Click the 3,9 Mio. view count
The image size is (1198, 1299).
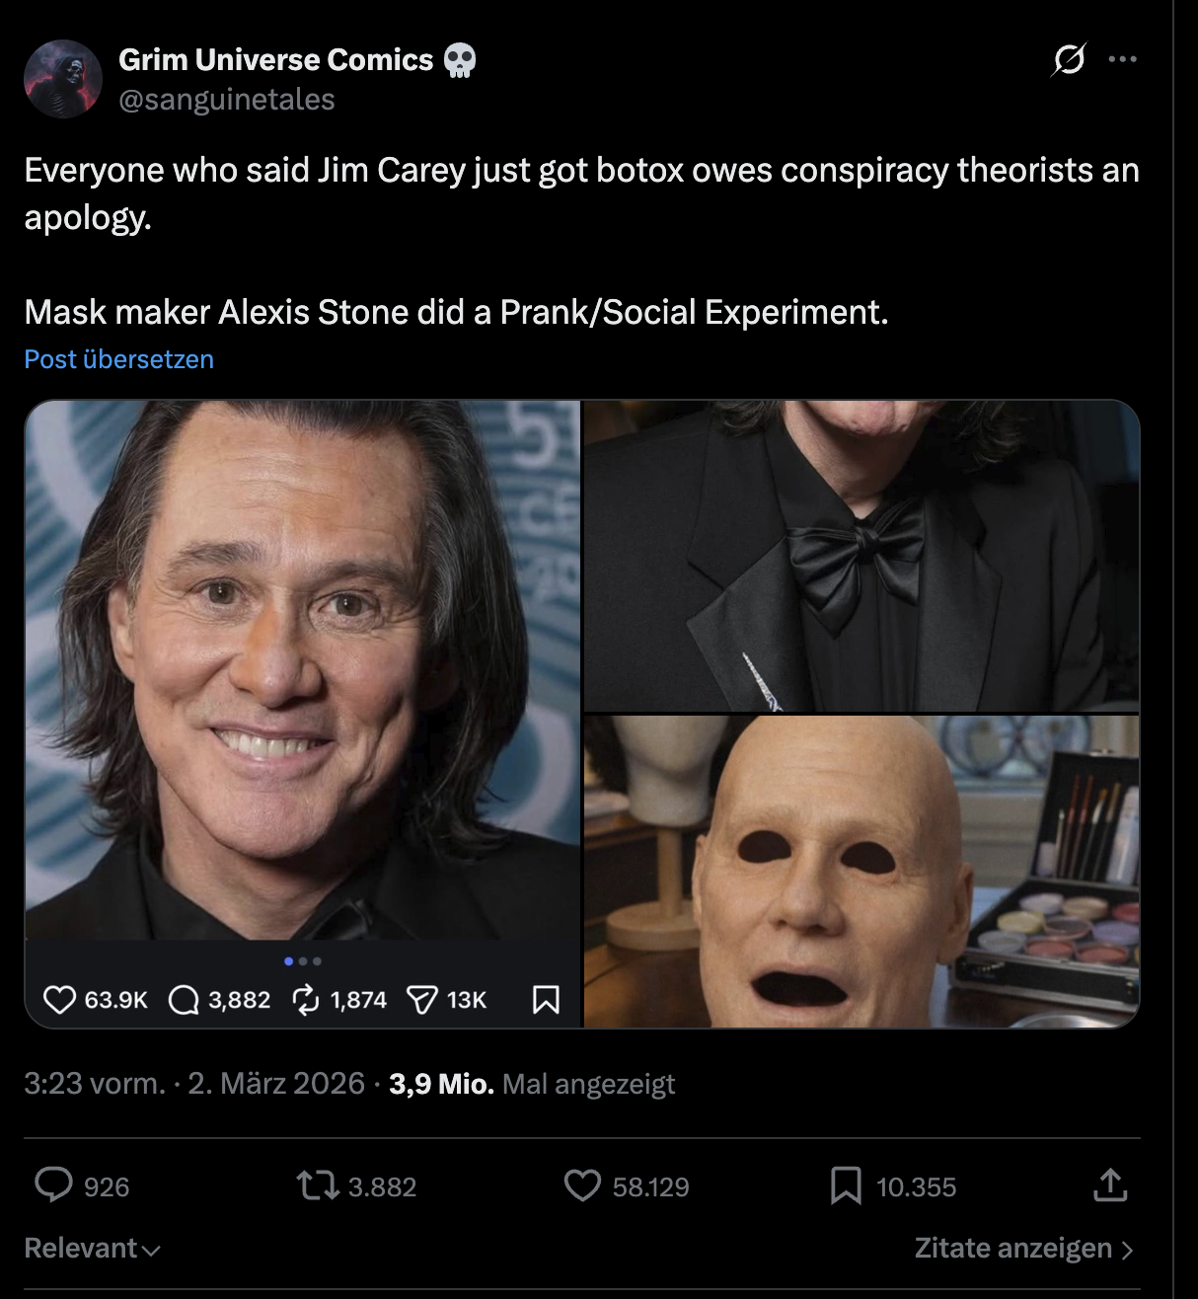(441, 1084)
